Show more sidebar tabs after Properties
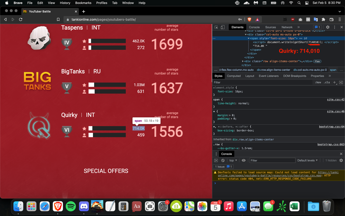This screenshot has width=345, height=216. click(330, 76)
